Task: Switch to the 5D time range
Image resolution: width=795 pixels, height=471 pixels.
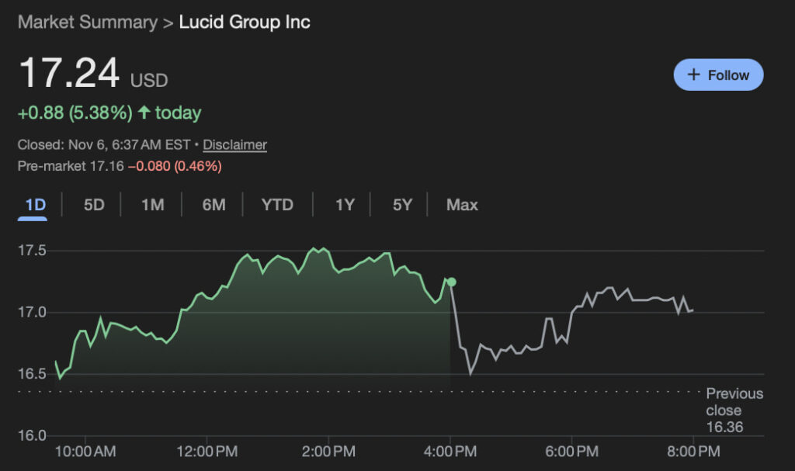Action: (x=94, y=205)
